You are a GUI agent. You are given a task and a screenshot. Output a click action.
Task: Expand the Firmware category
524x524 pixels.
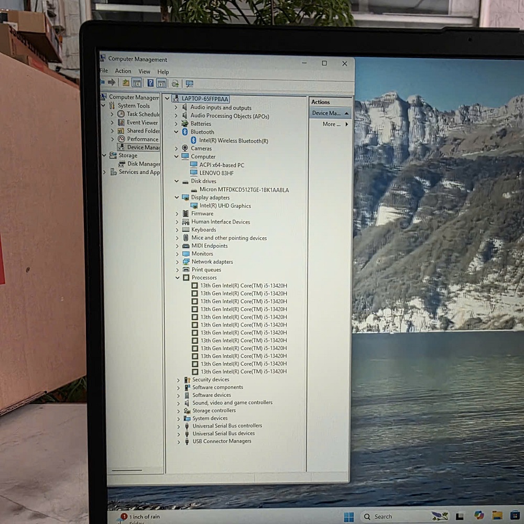tap(177, 214)
